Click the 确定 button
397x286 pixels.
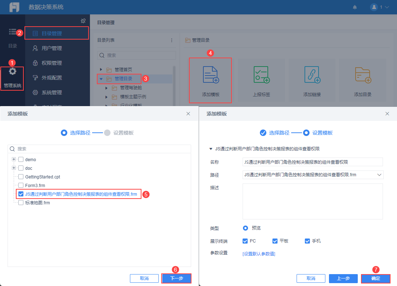pos(376,278)
